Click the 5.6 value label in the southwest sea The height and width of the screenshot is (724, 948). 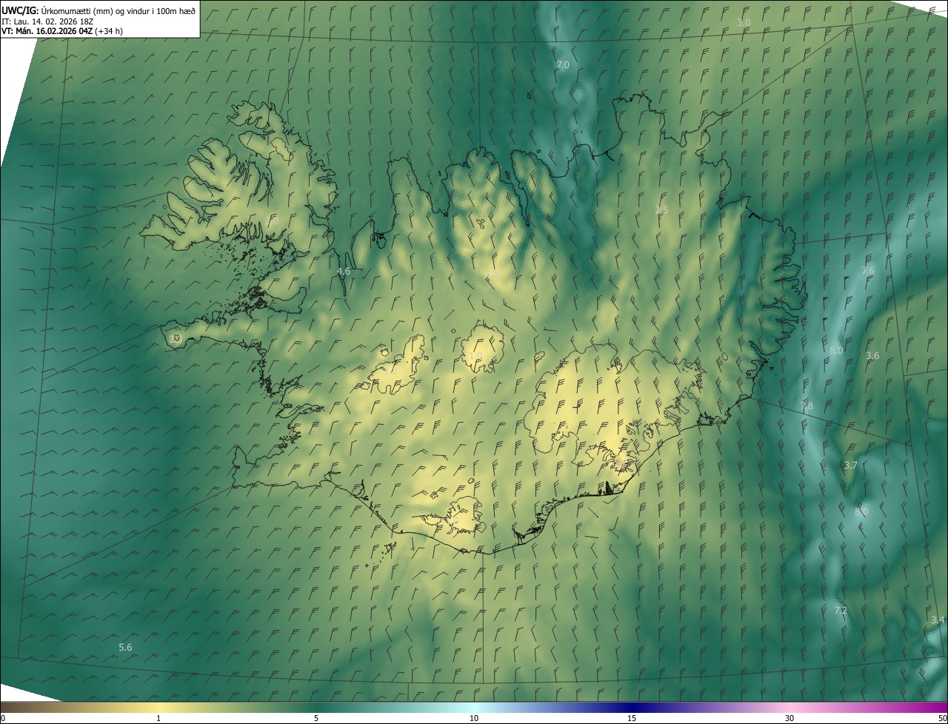[x=125, y=648]
